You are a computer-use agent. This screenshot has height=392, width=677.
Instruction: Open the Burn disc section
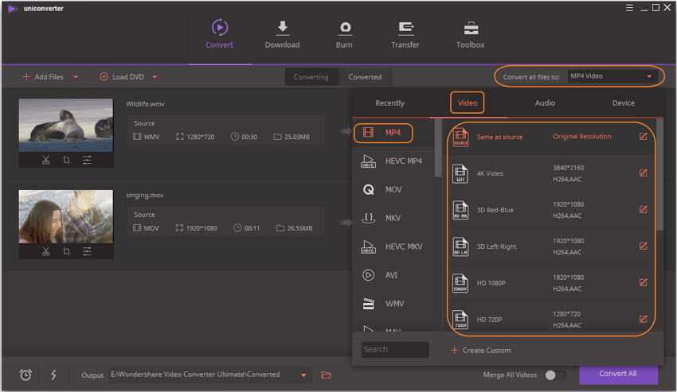pyautogui.click(x=344, y=29)
